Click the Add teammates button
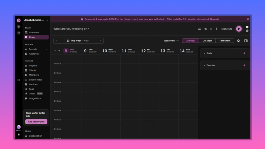The image size is (265, 149). point(36,122)
